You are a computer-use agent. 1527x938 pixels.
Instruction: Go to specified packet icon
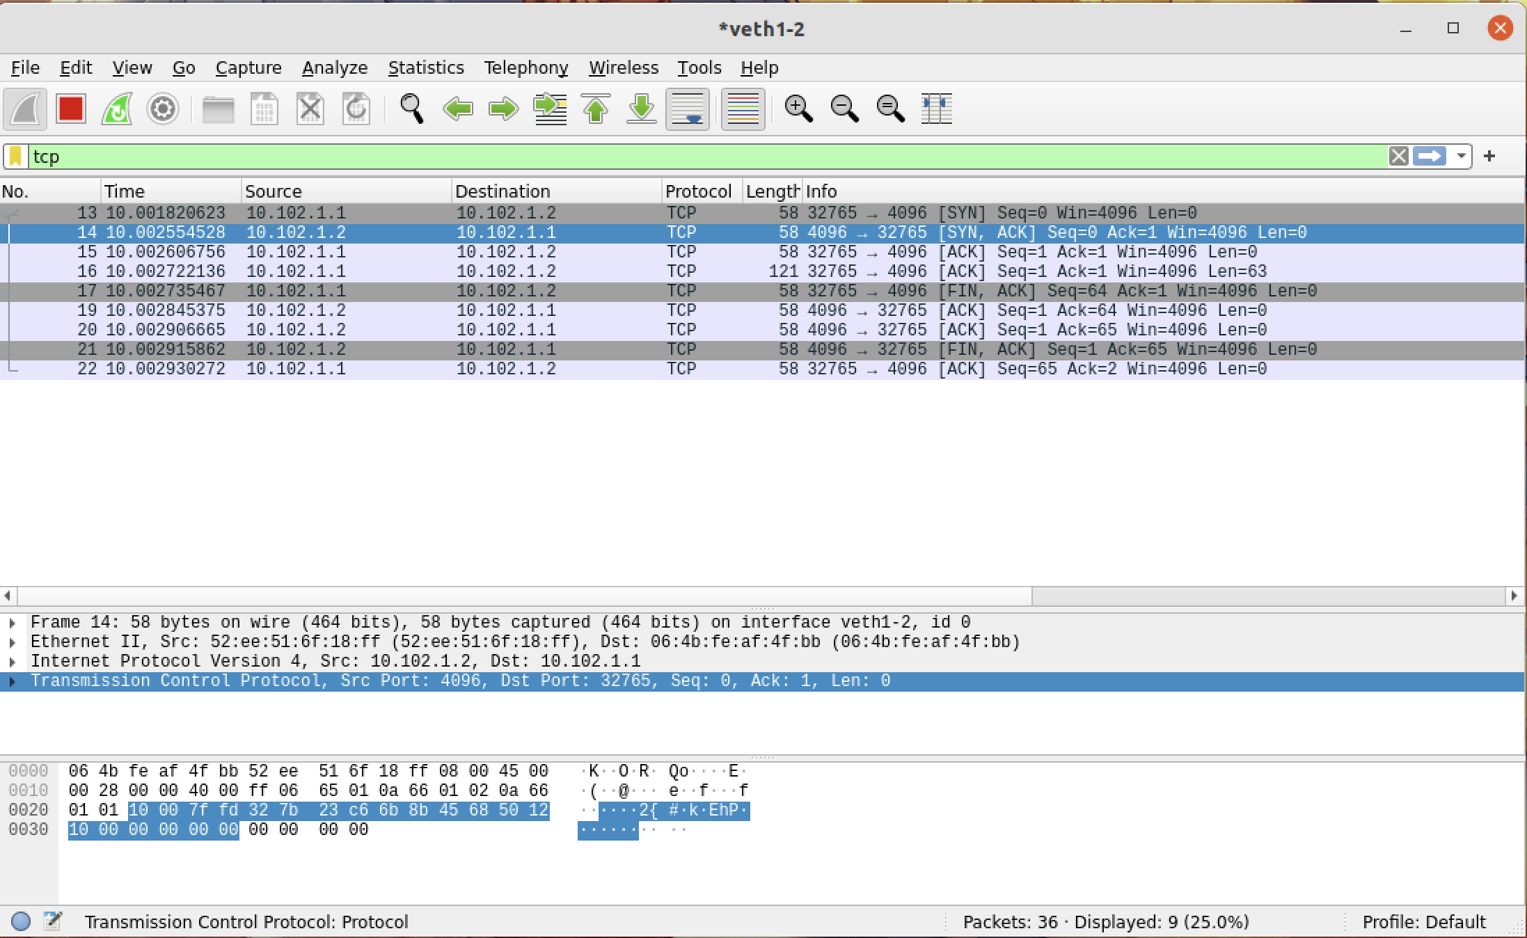(x=550, y=109)
